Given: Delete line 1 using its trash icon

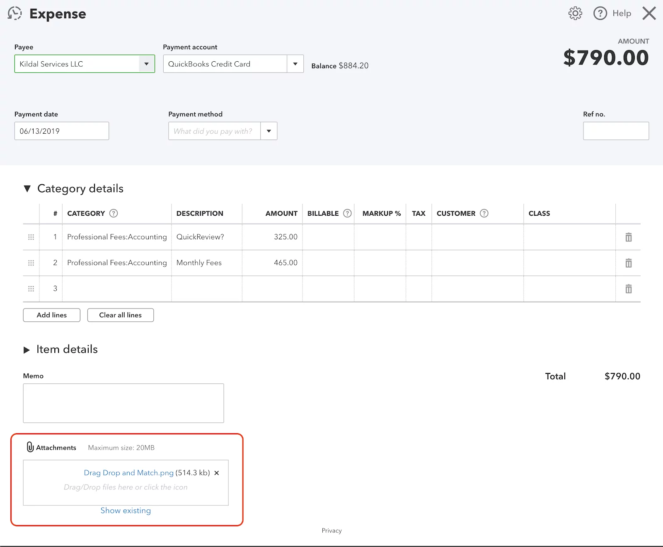Looking at the screenshot, I should coord(629,237).
